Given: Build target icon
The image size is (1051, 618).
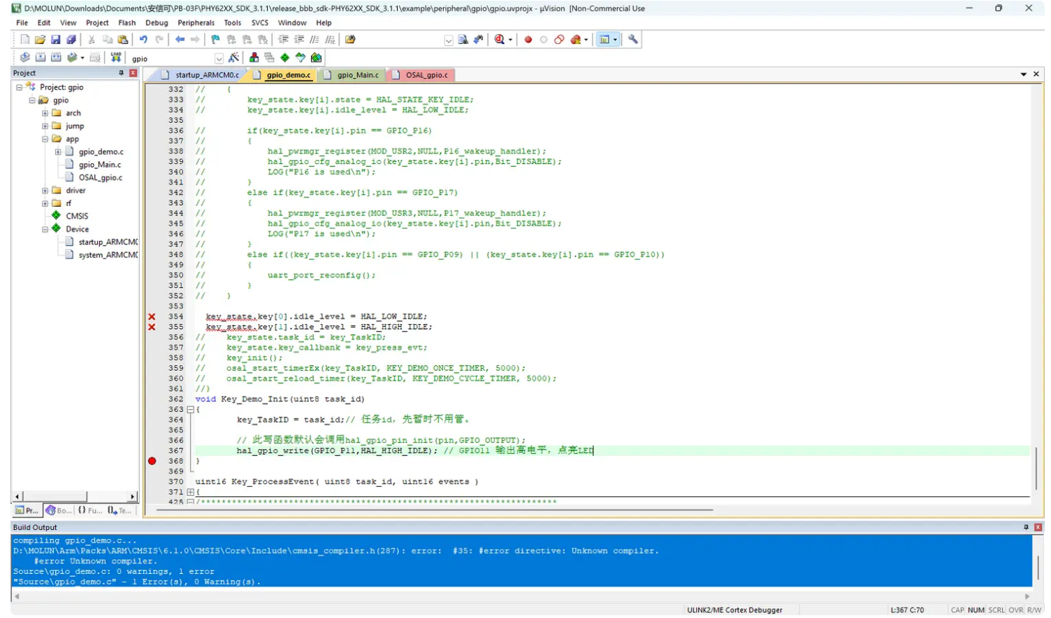Looking at the screenshot, I should (x=41, y=58).
